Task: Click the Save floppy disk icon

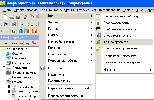Action: [18, 17]
